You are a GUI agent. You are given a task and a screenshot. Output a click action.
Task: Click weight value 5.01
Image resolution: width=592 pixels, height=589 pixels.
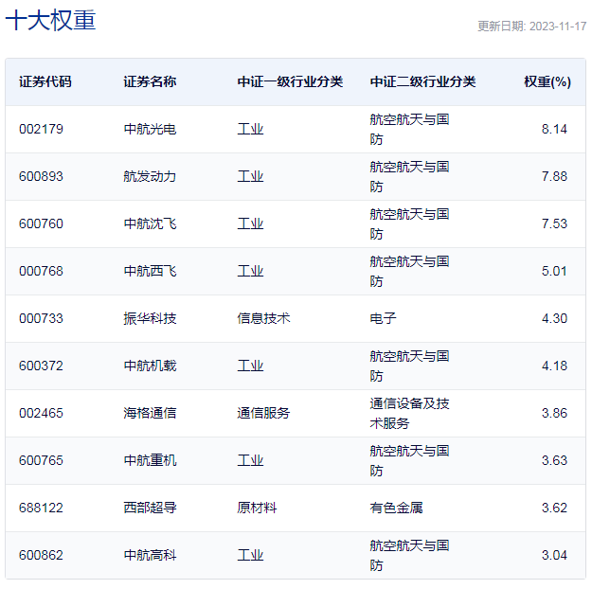tap(554, 271)
